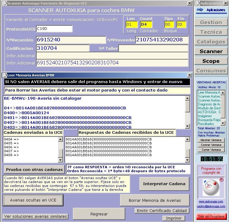Image resolution: width=229 pixels, height=222 pixels.
Task: Open the Gestion application section
Action: point(211,22)
